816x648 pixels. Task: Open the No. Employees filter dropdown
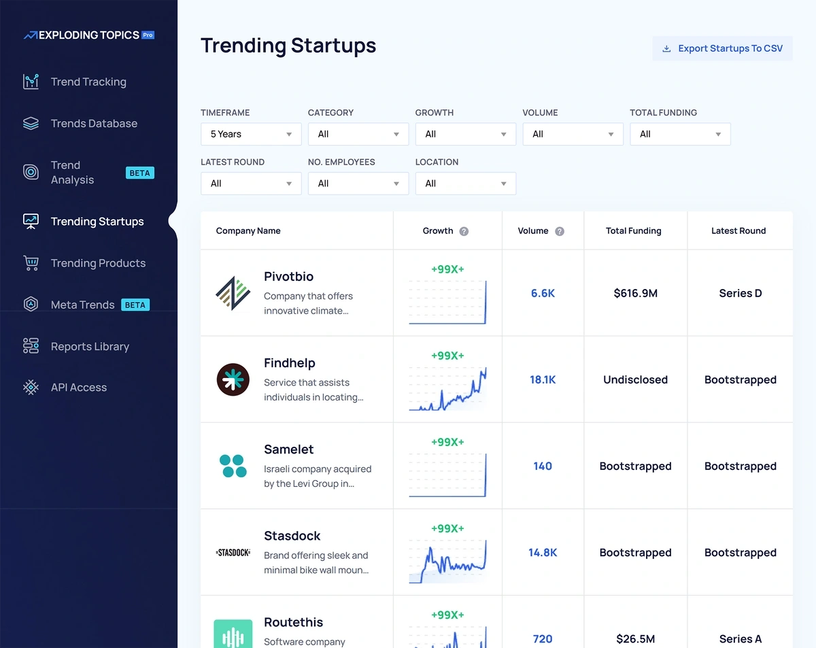tap(358, 184)
